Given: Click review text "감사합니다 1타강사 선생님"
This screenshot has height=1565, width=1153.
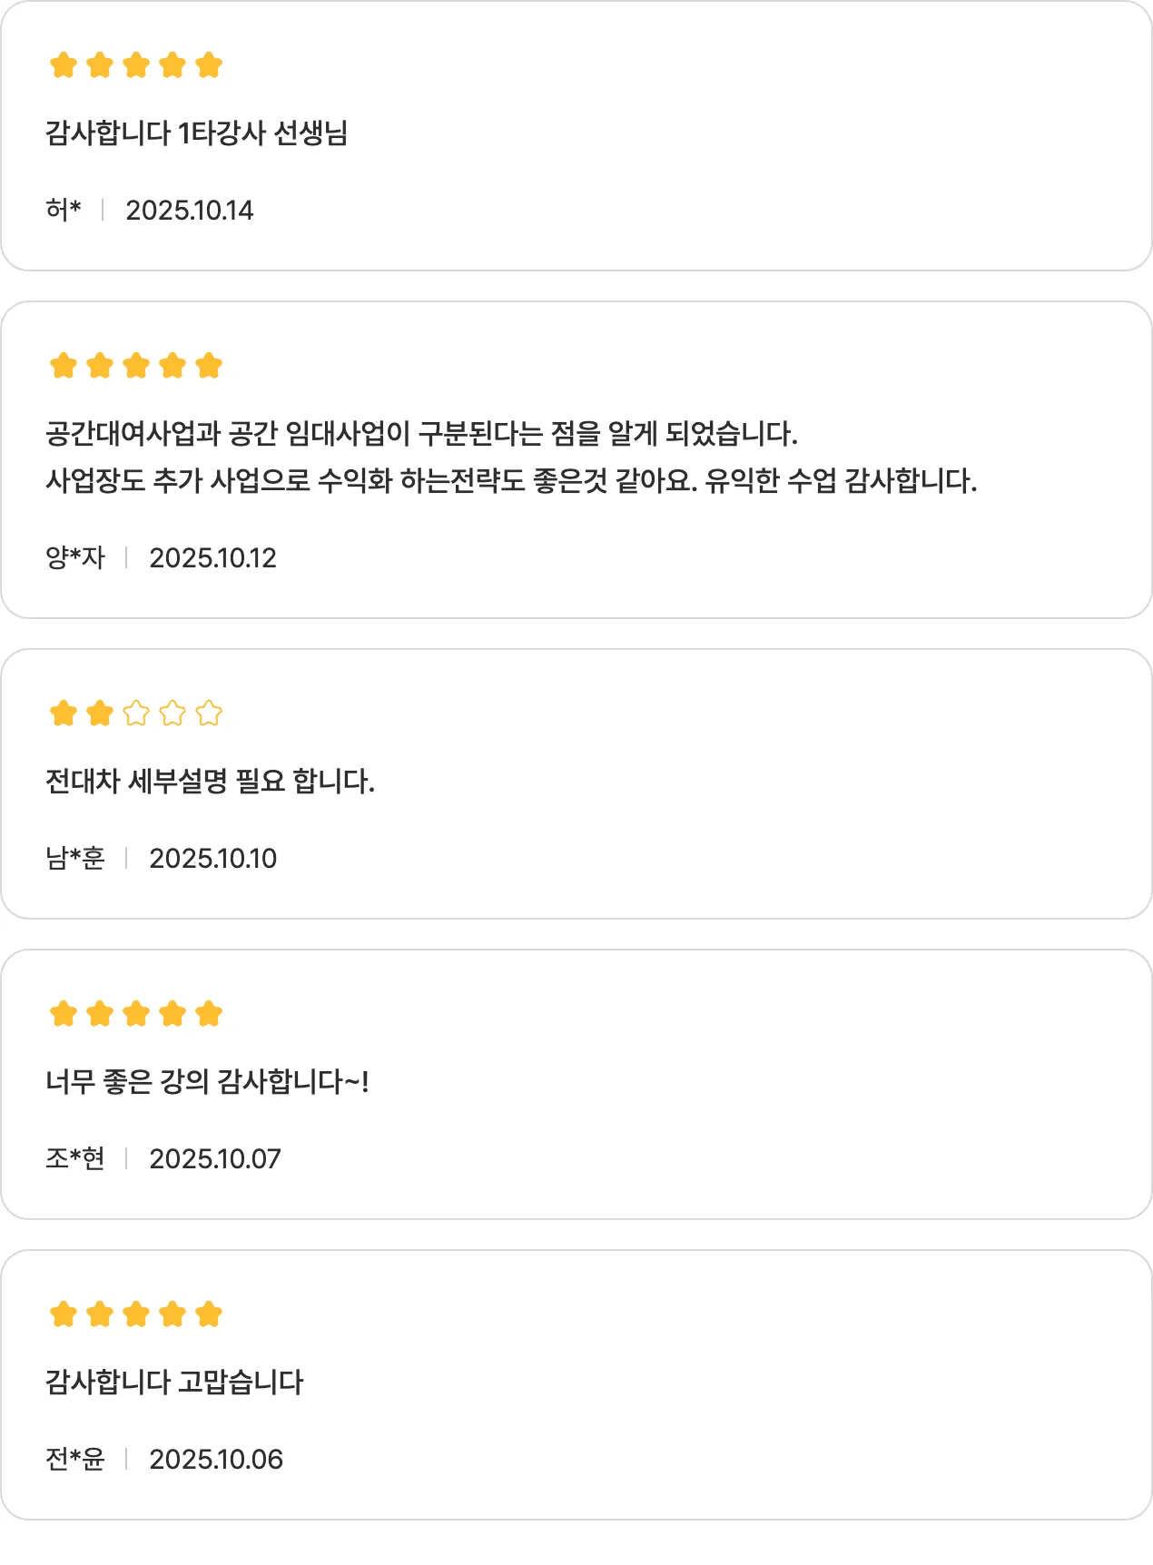Looking at the screenshot, I should pos(197,133).
